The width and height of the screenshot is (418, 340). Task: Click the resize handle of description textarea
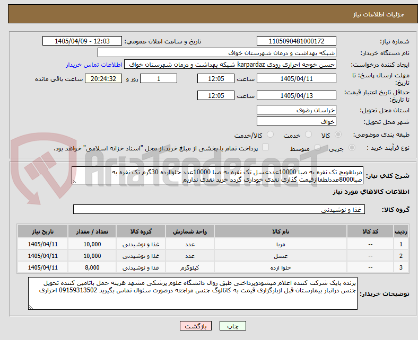(74, 182)
